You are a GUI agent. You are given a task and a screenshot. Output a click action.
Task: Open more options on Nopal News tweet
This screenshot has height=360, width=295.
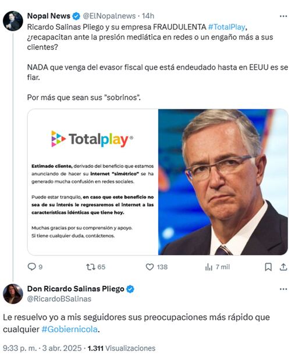(283, 16)
